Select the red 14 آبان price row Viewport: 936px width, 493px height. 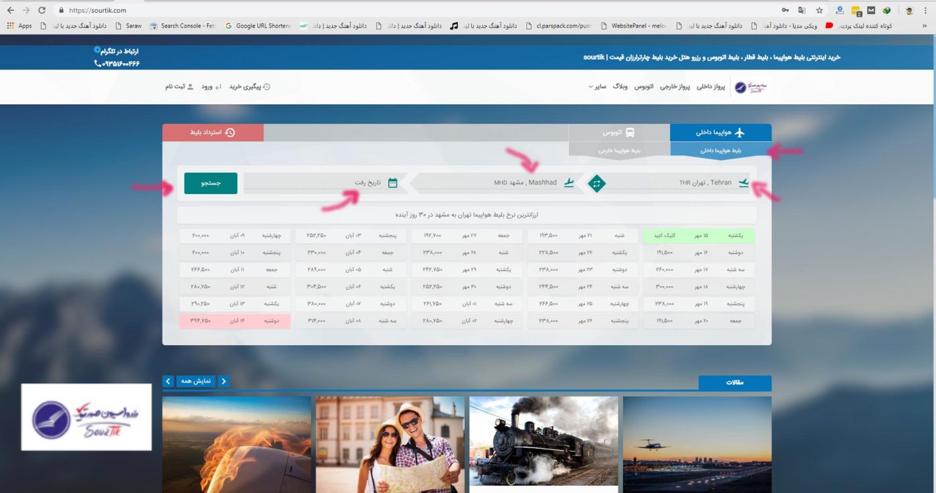tap(235, 320)
